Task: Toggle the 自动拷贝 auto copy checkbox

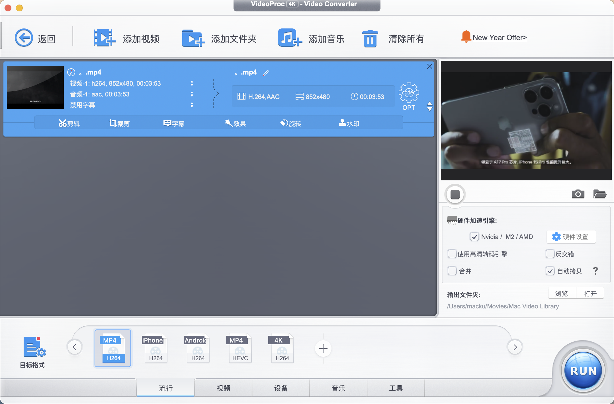Action: (550, 271)
